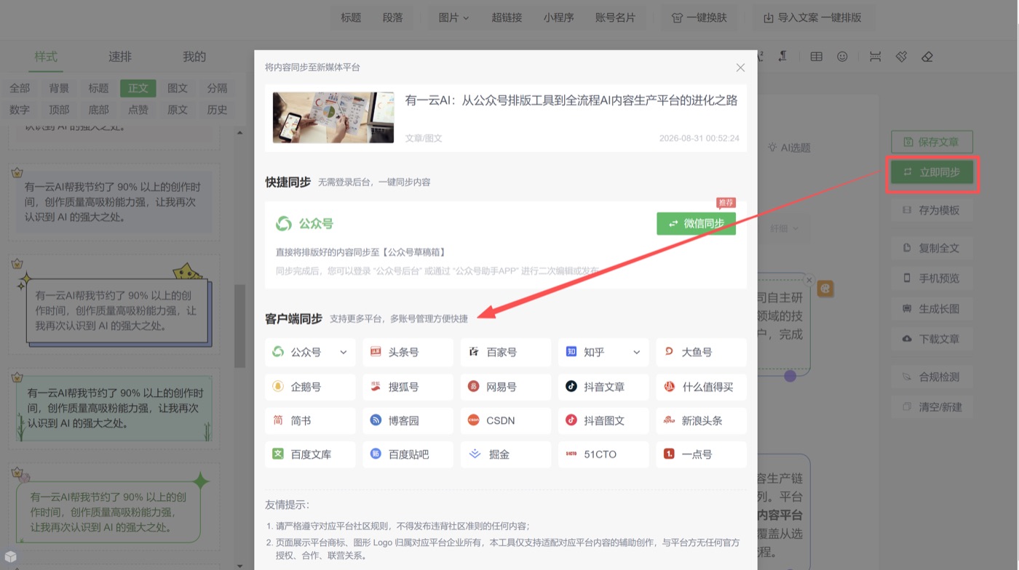Select the 一点号 platform
This screenshot has height=570, width=1019.
[701, 454]
